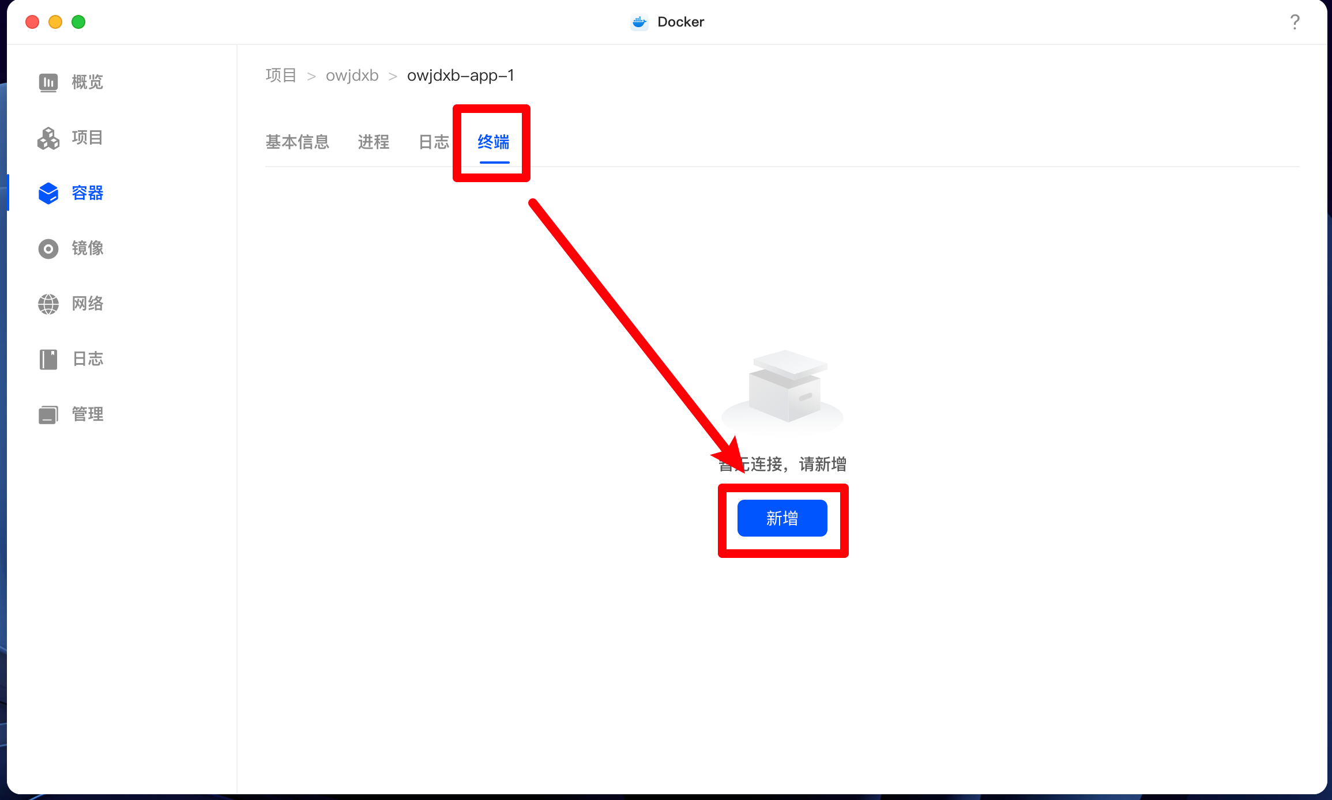Click the 网络 sidebar label
Screen dimensions: 1332x800
(x=88, y=304)
